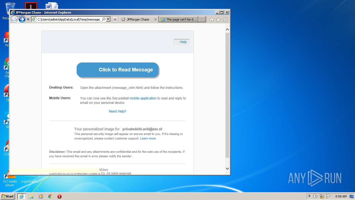Screen dimensions: 355x200
Task: Click the Opera taskbar icon
Action: 59,196
